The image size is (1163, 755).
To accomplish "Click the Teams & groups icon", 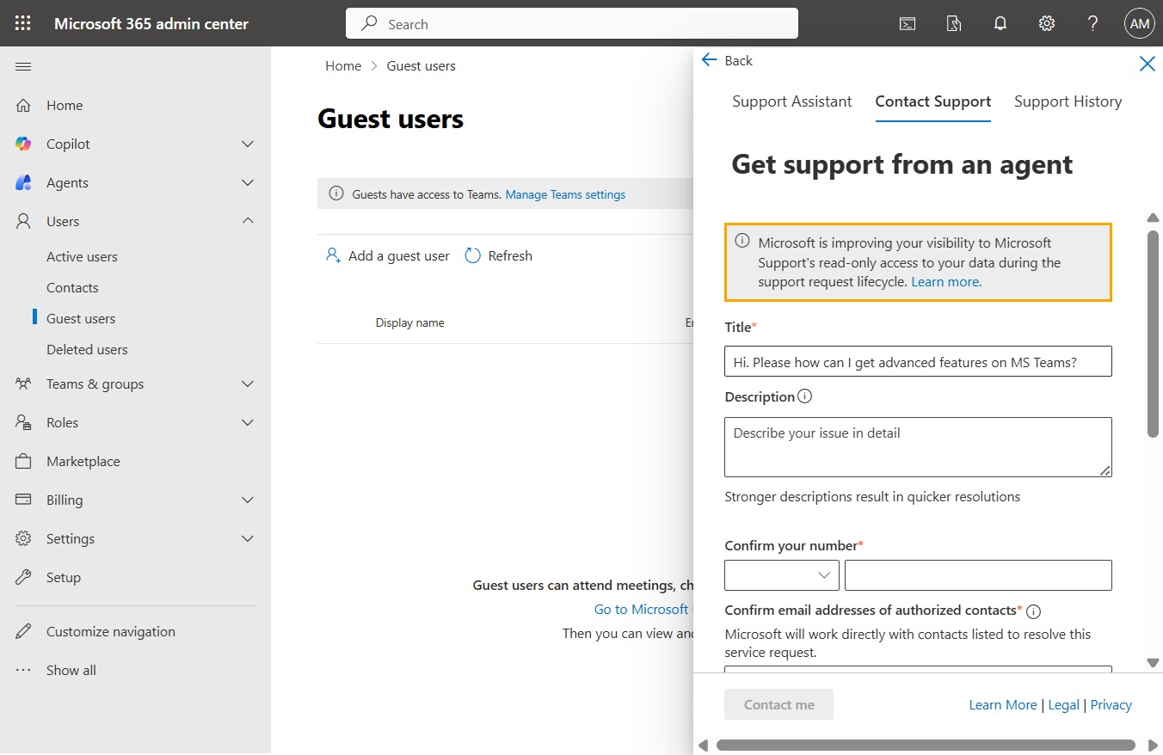I will (x=23, y=384).
